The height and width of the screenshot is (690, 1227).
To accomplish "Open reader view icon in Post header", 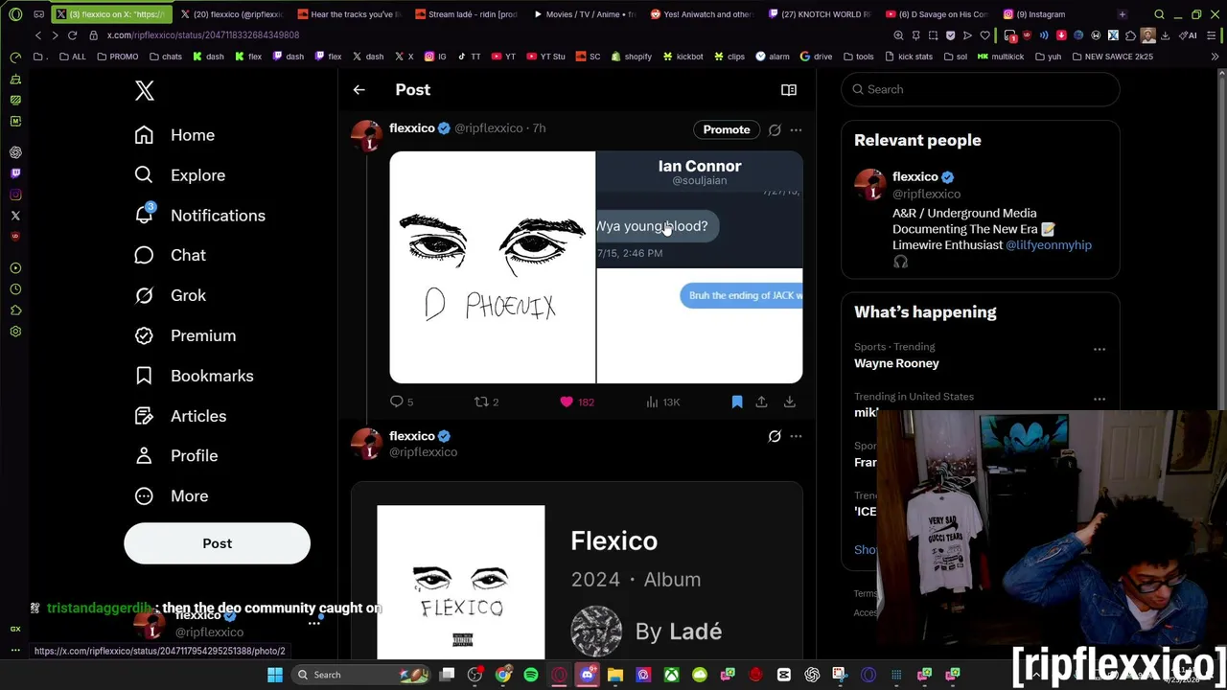I will tap(789, 90).
